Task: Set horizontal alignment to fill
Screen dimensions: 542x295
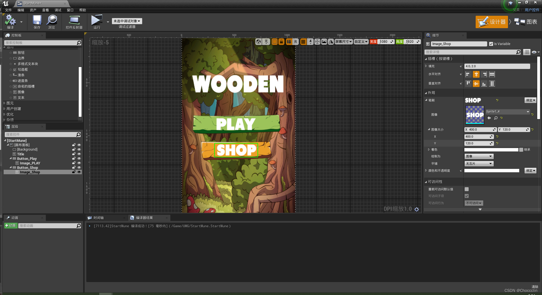Action: 492,74
